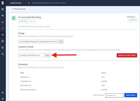Click the Add Domain button
140x101 pixels.
[x=131, y=95]
